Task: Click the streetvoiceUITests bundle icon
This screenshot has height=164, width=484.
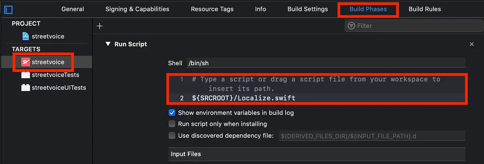Action: click(x=26, y=87)
